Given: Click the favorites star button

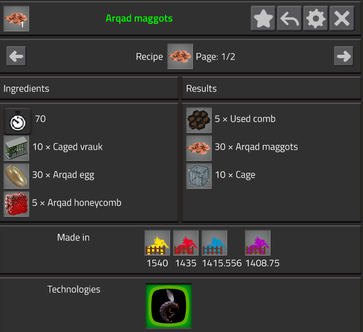Looking at the screenshot, I should point(263,18).
